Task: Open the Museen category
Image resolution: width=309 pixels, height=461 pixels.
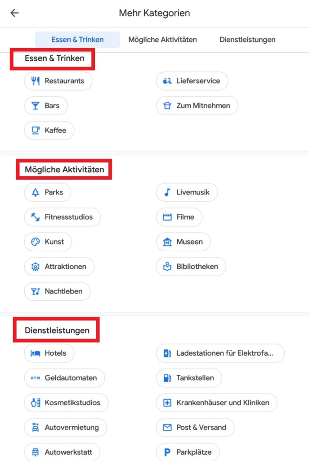Action: pos(184,242)
